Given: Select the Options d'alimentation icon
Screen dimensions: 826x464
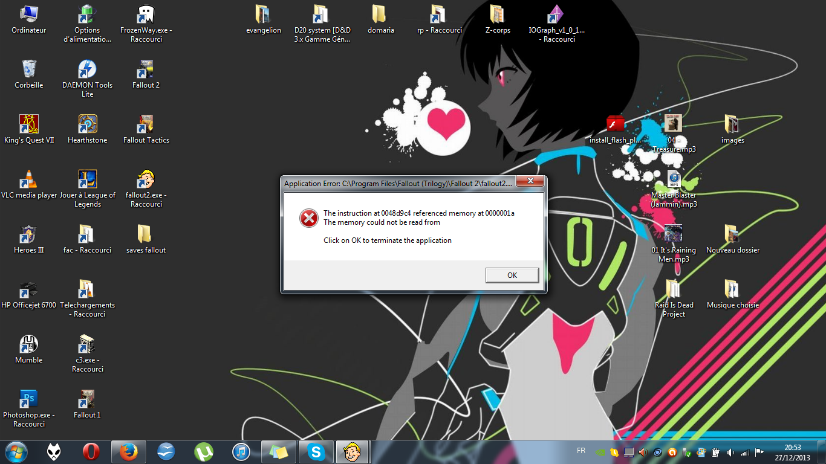Looking at the screenshot, I should [x=88, y=23].
